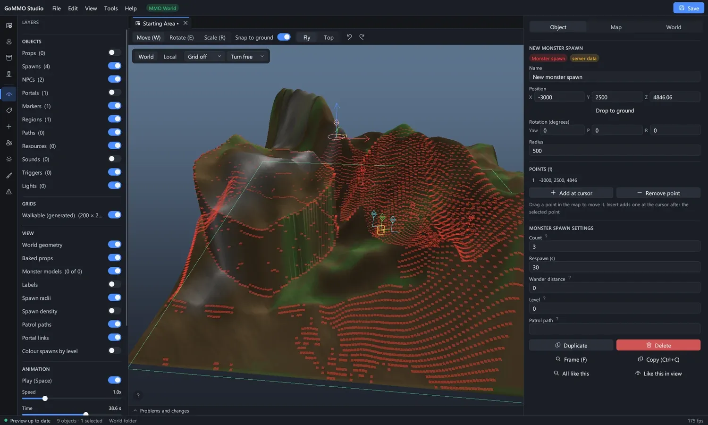This screenshot has height=425, width=708.
Task: Select the eye layers sidebar icon
Action: 9,94
